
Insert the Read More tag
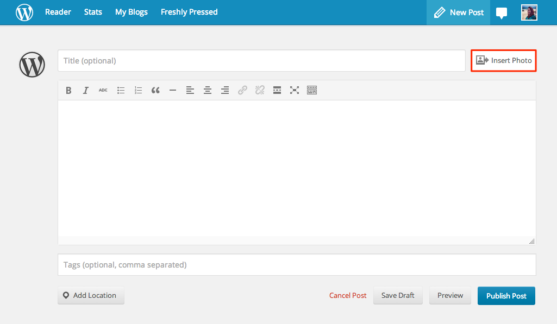(x=277, y=91)
